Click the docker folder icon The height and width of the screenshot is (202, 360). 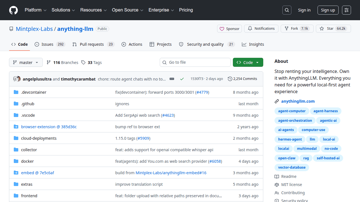(16, 161)
